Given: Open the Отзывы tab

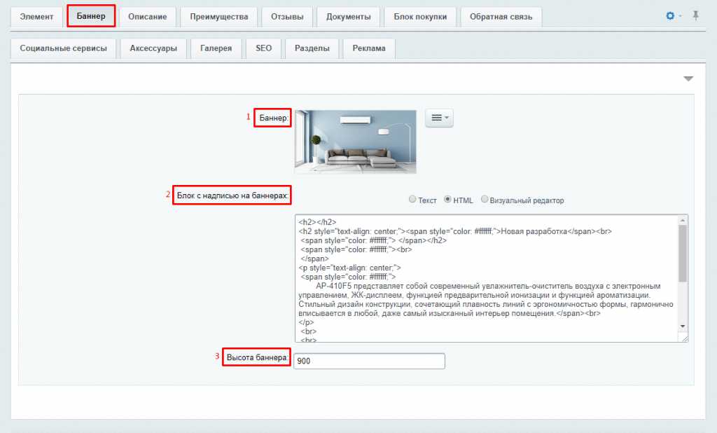Looking at the screenshot, I should (x=287, y=16).
